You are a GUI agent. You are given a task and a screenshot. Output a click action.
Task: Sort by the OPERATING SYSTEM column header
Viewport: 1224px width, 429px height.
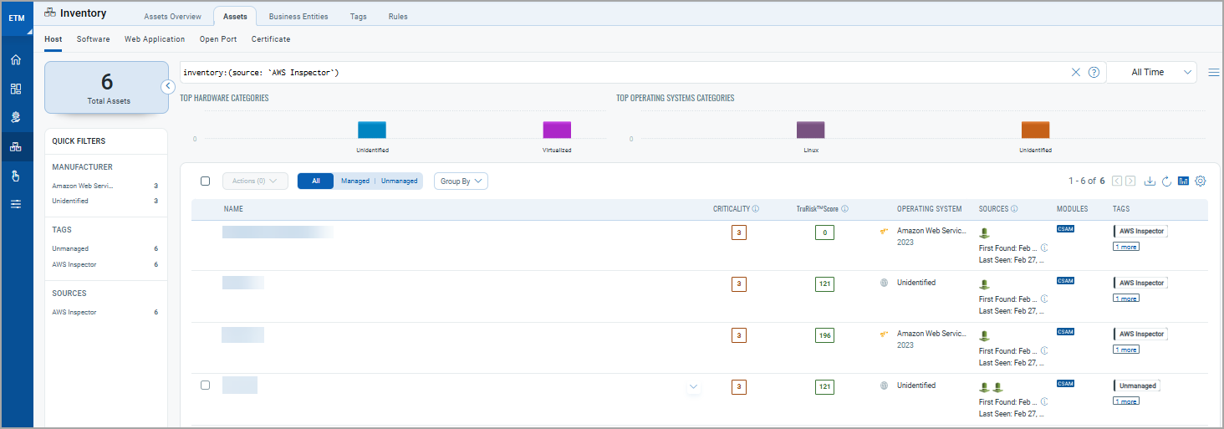(930, 209)
